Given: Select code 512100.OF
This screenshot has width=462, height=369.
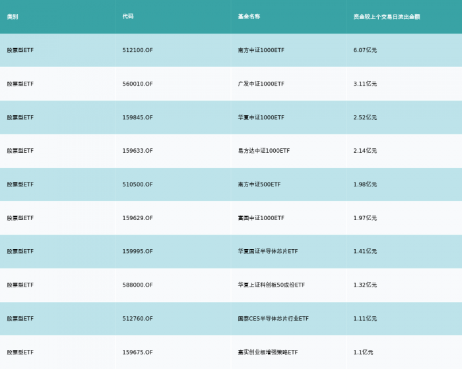Looking at the screenshot, I should (x=137, y=50).
